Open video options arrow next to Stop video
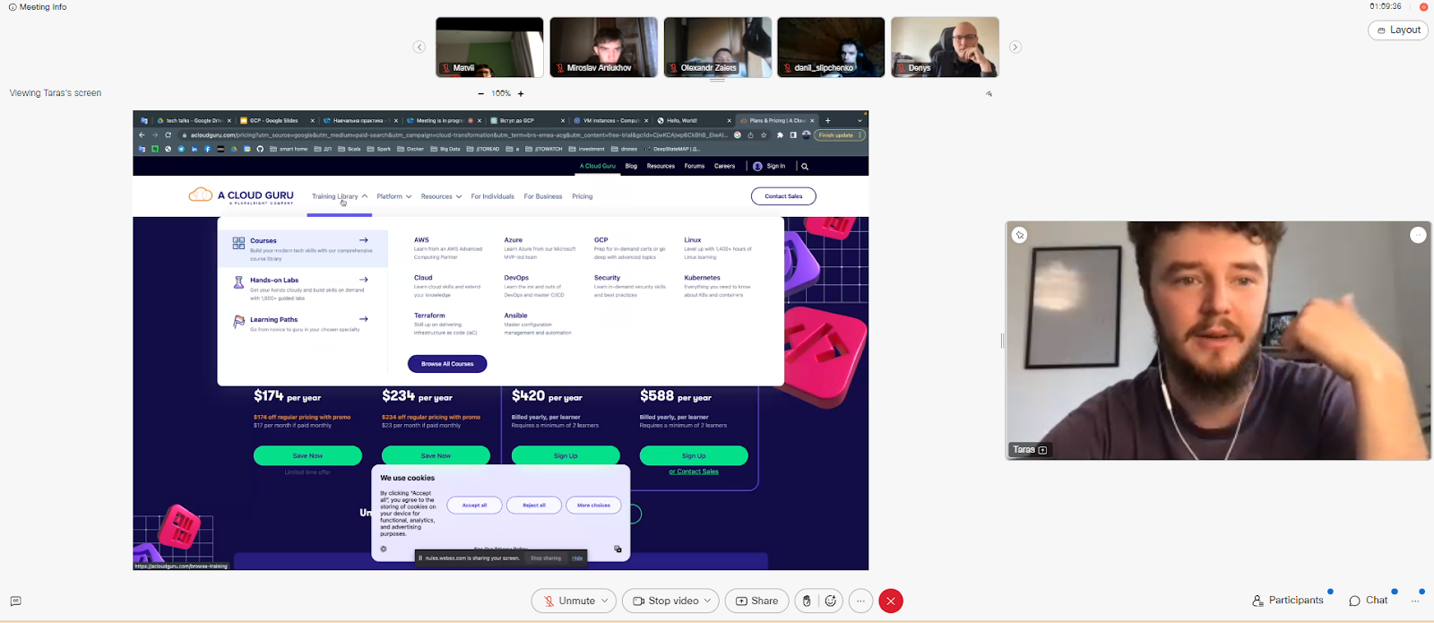 click(708, 601)
